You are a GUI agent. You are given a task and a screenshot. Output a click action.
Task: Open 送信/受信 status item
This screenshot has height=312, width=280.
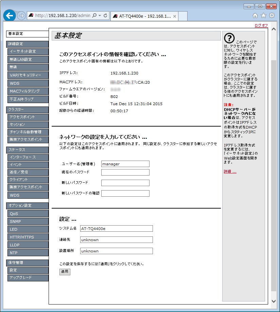(x=28, y=172)
